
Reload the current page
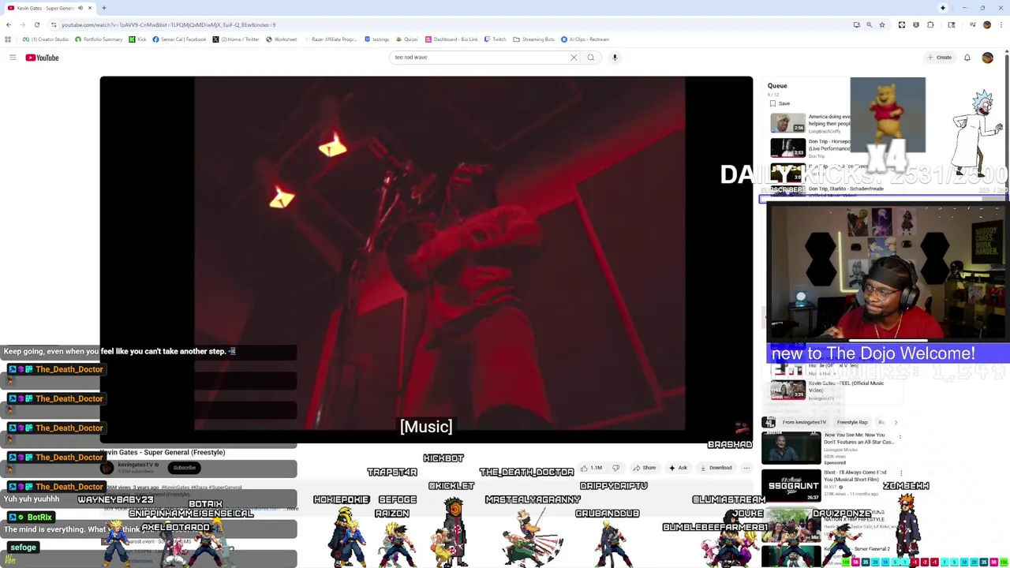click(37, 24)
